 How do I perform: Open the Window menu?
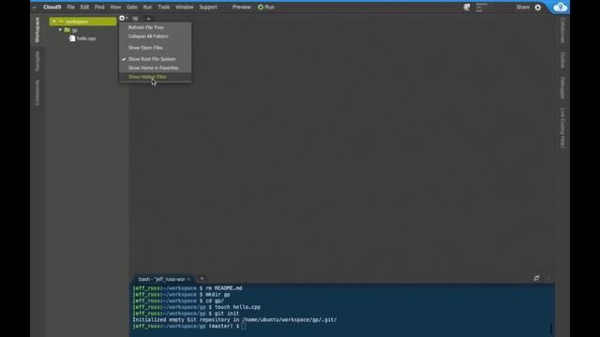185,7
